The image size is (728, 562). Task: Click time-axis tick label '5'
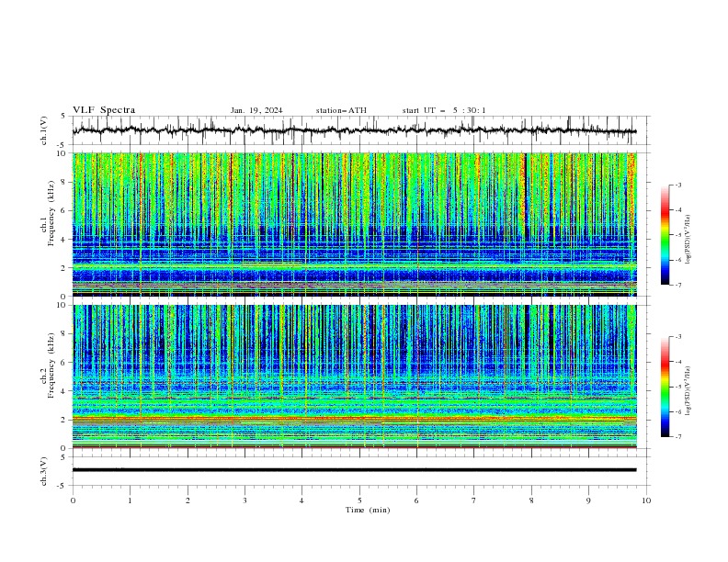coord(359,500)
